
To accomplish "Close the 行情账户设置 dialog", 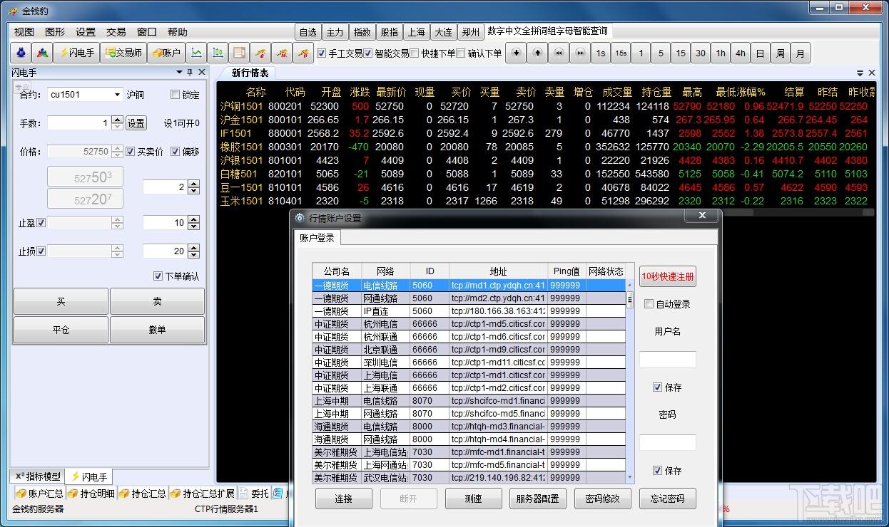I will pyautogui.click(x=702, y=216).
